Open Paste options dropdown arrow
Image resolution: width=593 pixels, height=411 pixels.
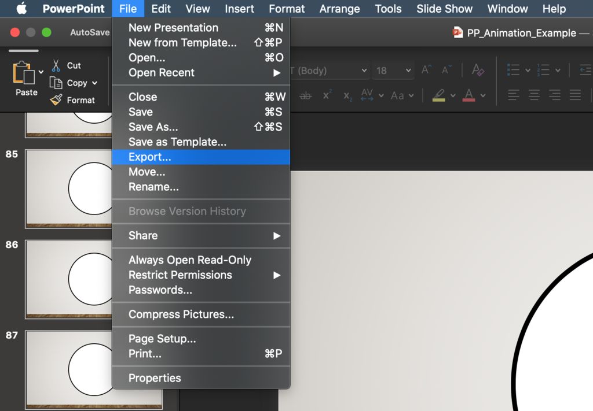41,72
